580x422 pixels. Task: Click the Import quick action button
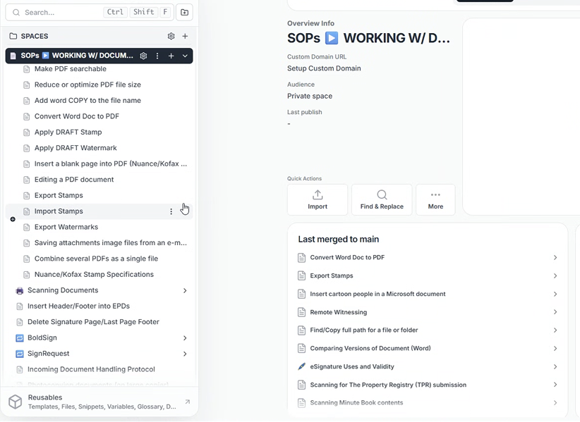(318, 200)
